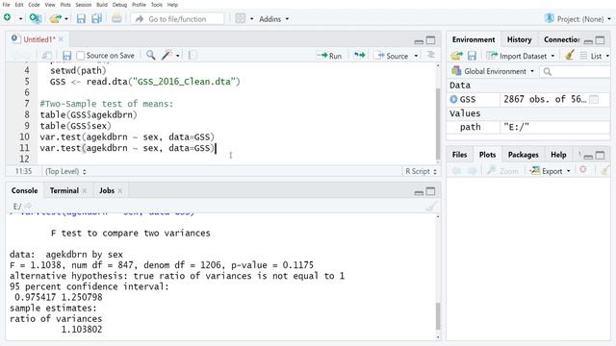The image size is (616, 346).
Task: Open the New File dropdown arrow
Action: 20,19
